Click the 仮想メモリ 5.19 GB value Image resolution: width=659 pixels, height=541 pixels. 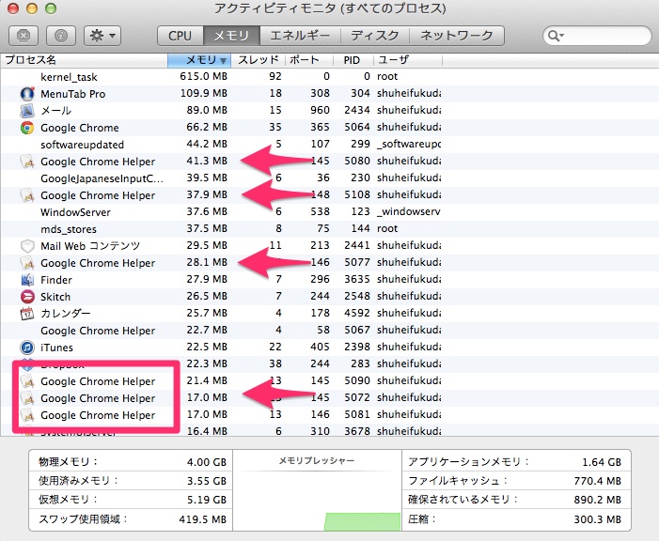tap(207, 500)
